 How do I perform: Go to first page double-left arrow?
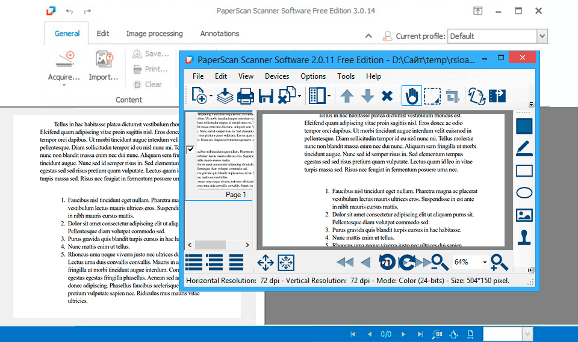point(345,262)
